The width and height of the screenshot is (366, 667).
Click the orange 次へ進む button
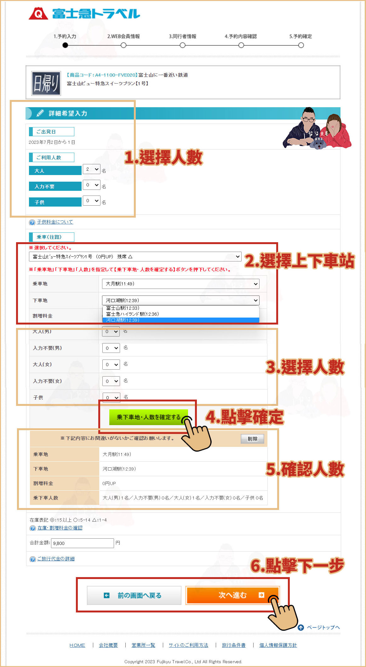click(233, 595)
